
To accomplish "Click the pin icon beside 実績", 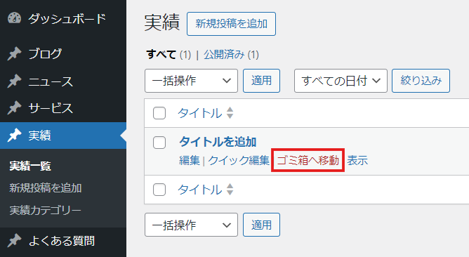I will pos(14,136).
